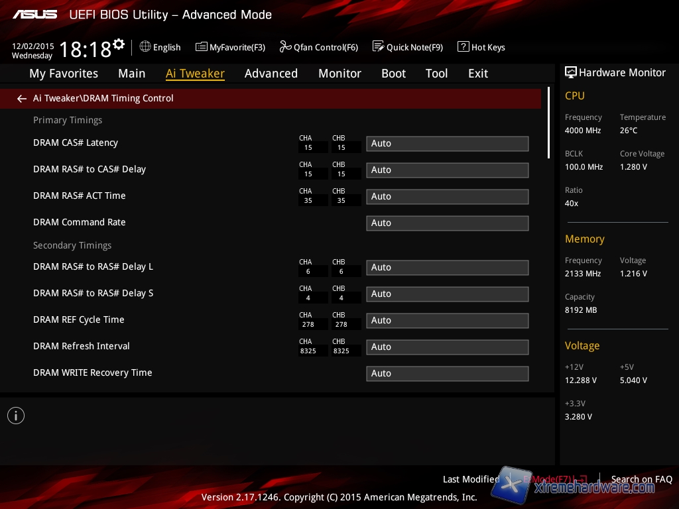Select DRAM RAS# ACT Time Auto field
Screen dimensions: 679x509
(x=447, y=197)
